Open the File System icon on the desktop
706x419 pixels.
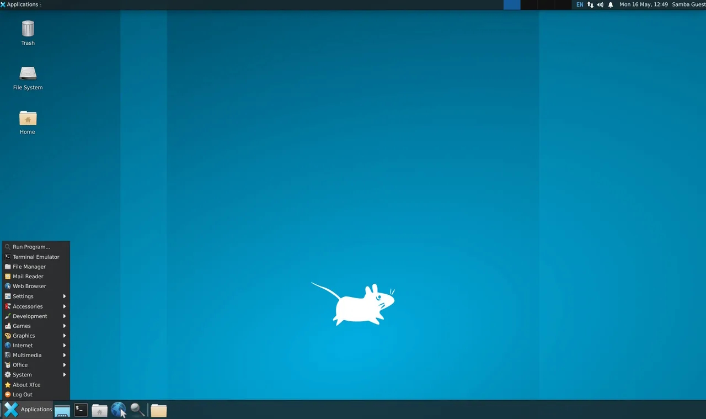click(x=28, y=73)
